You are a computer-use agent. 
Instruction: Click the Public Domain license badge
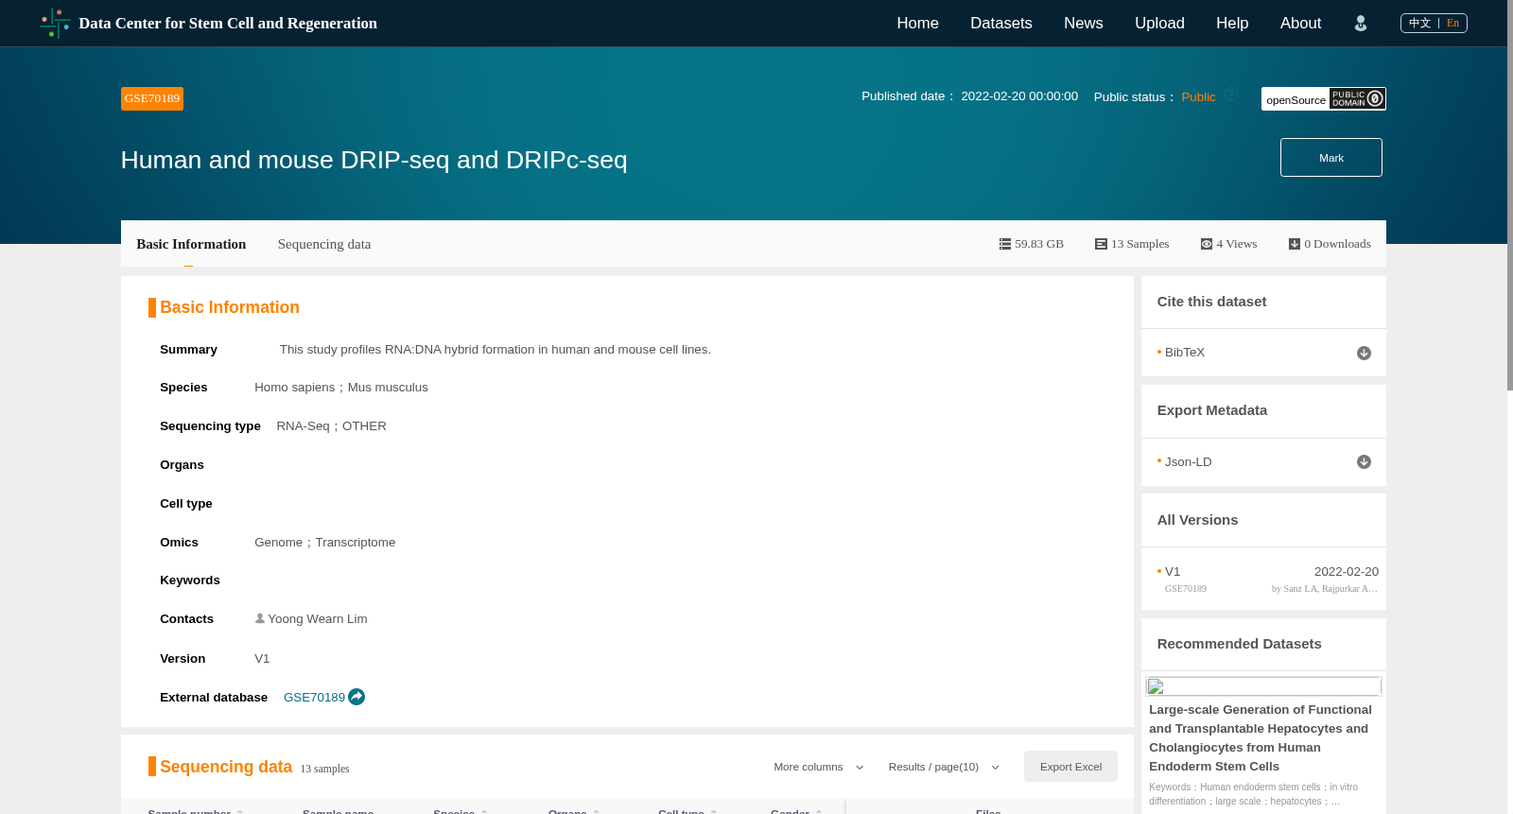point(1357,98)
